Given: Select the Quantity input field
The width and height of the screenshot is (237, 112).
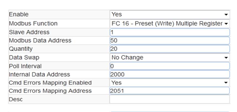Looking at the screenshot, I should click(170, 49).
